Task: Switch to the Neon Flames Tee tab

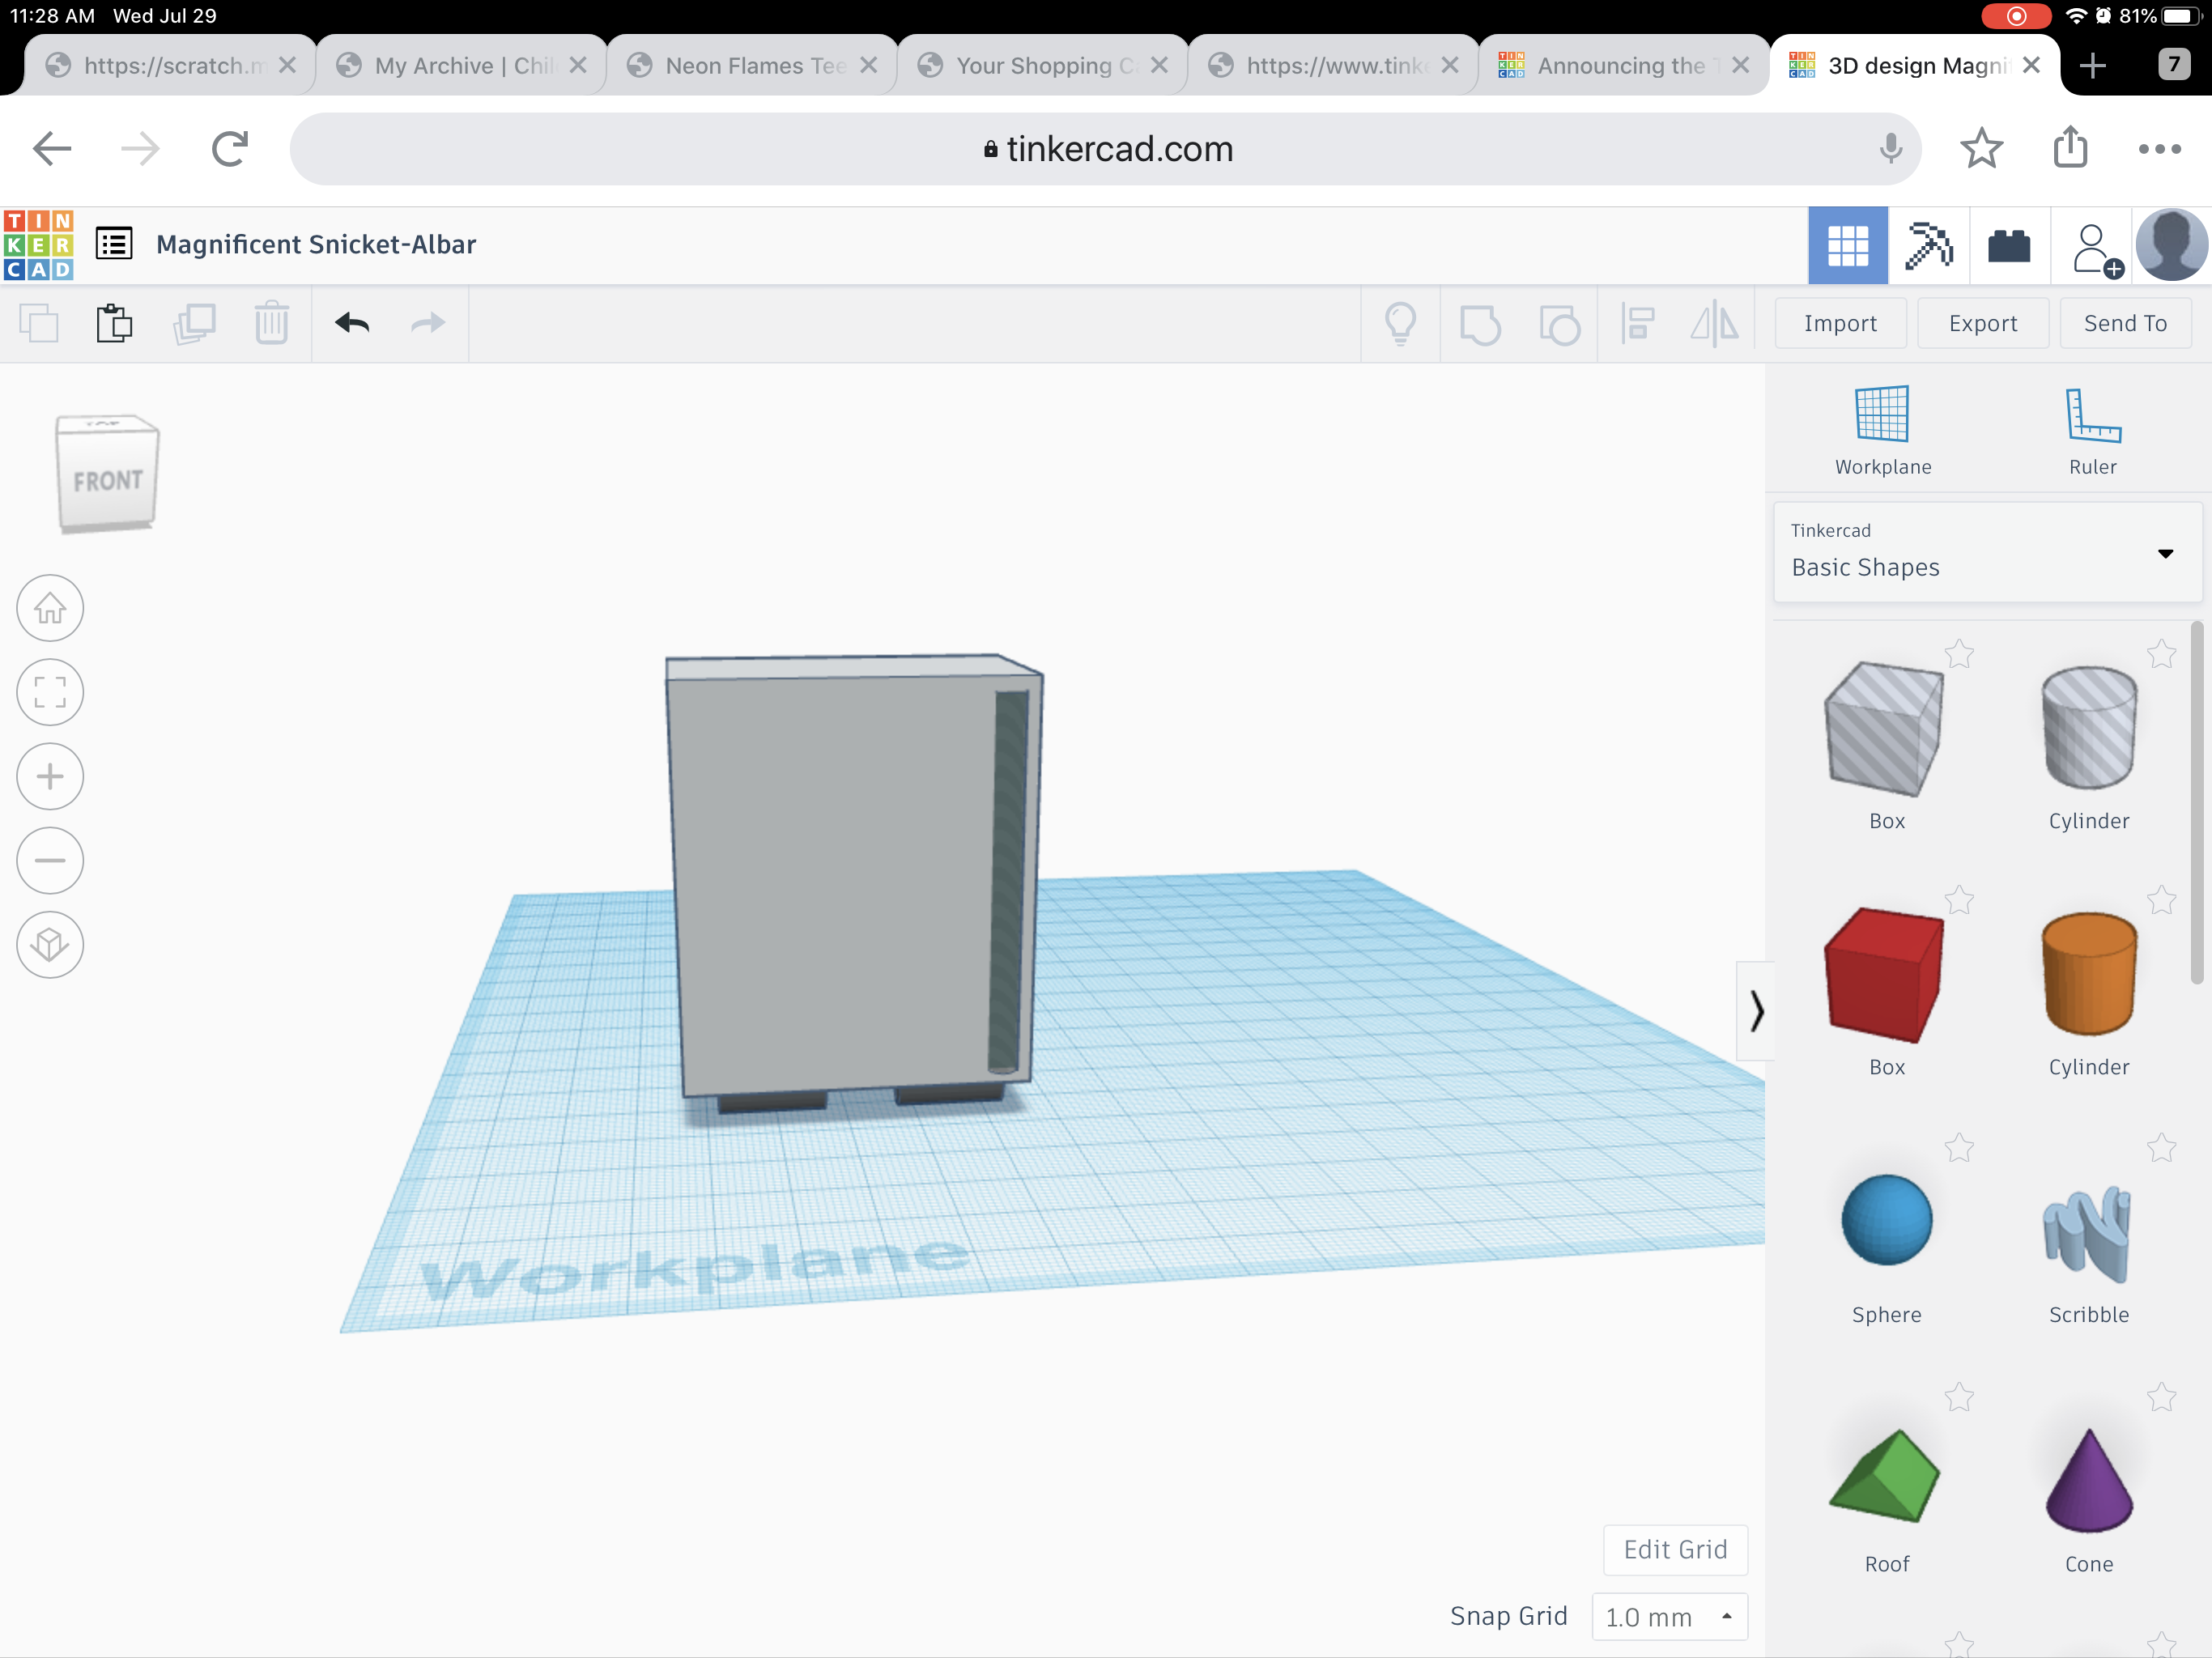Action: (752, 65)
